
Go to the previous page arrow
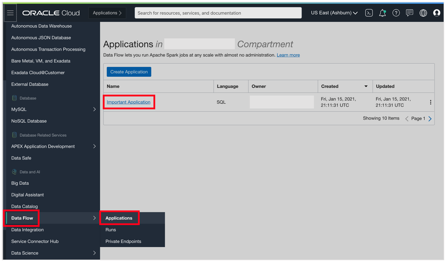coord(407,119)
